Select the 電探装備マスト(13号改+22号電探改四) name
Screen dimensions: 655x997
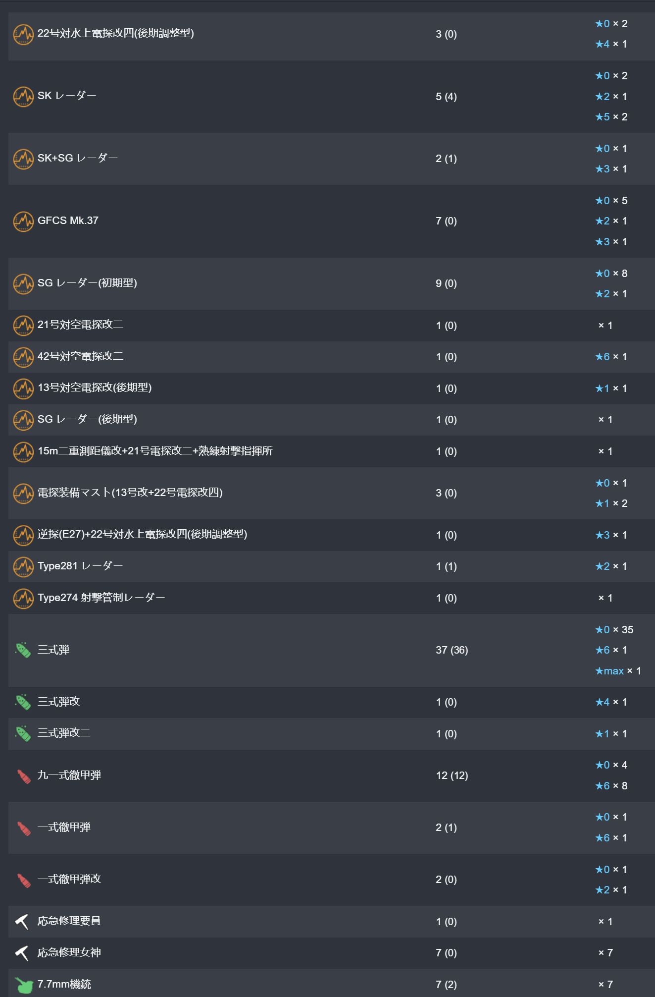point(130,493)
